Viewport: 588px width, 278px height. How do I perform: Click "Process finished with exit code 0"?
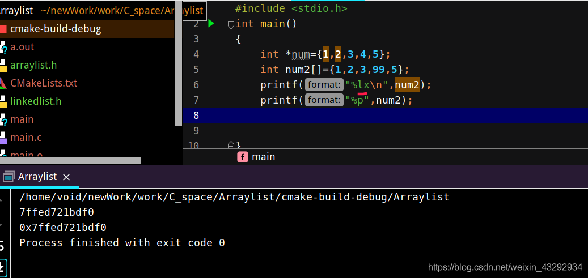(122, 243)
